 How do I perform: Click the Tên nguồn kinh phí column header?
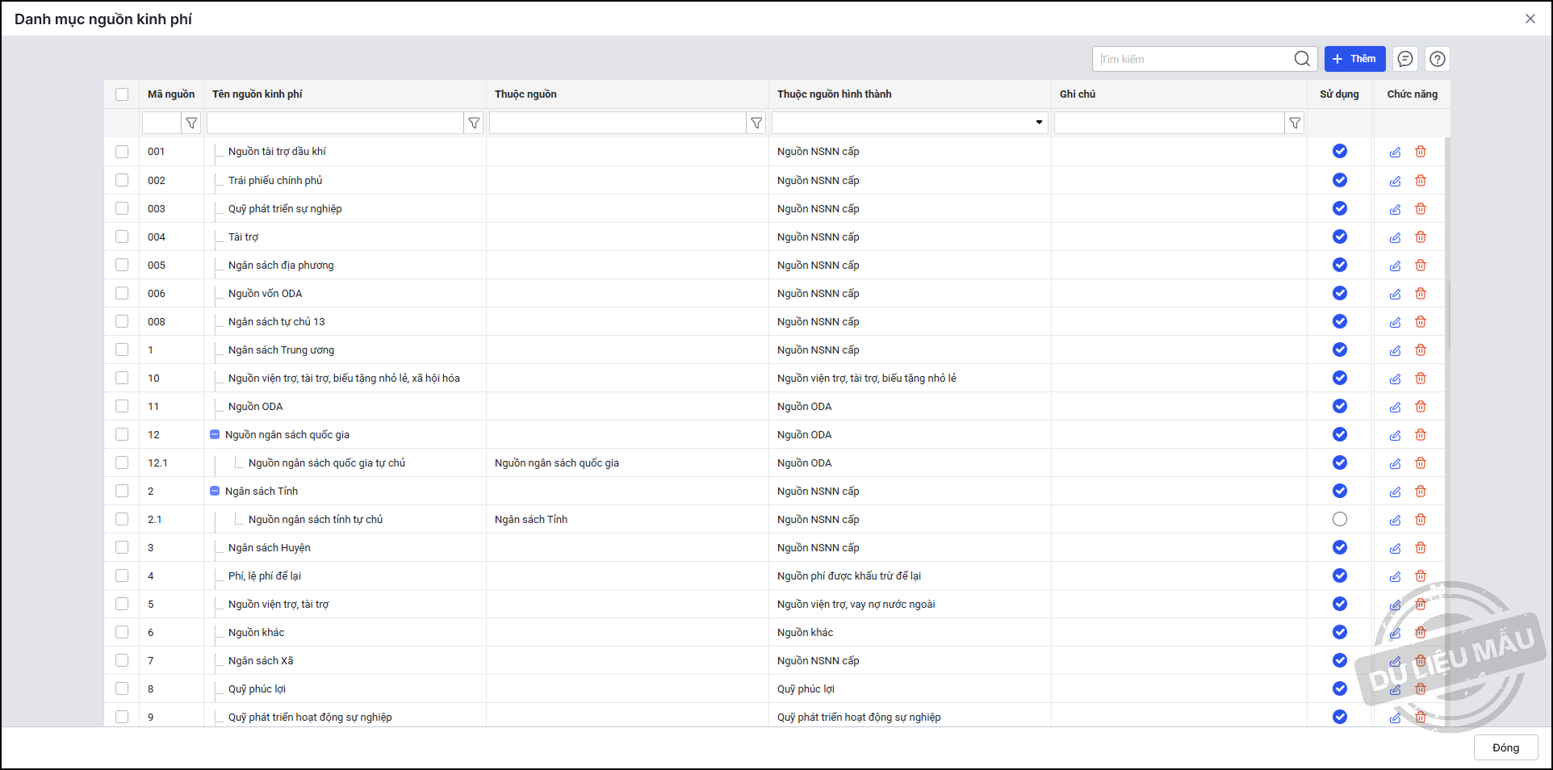(257, 94)
